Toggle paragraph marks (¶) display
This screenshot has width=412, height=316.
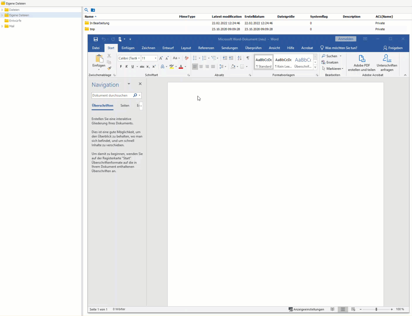tap(248, 58)
